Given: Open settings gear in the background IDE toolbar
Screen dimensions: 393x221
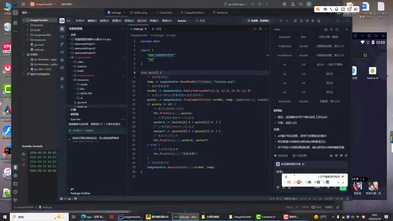Looking at the screenshot, I should pos(309,4).
